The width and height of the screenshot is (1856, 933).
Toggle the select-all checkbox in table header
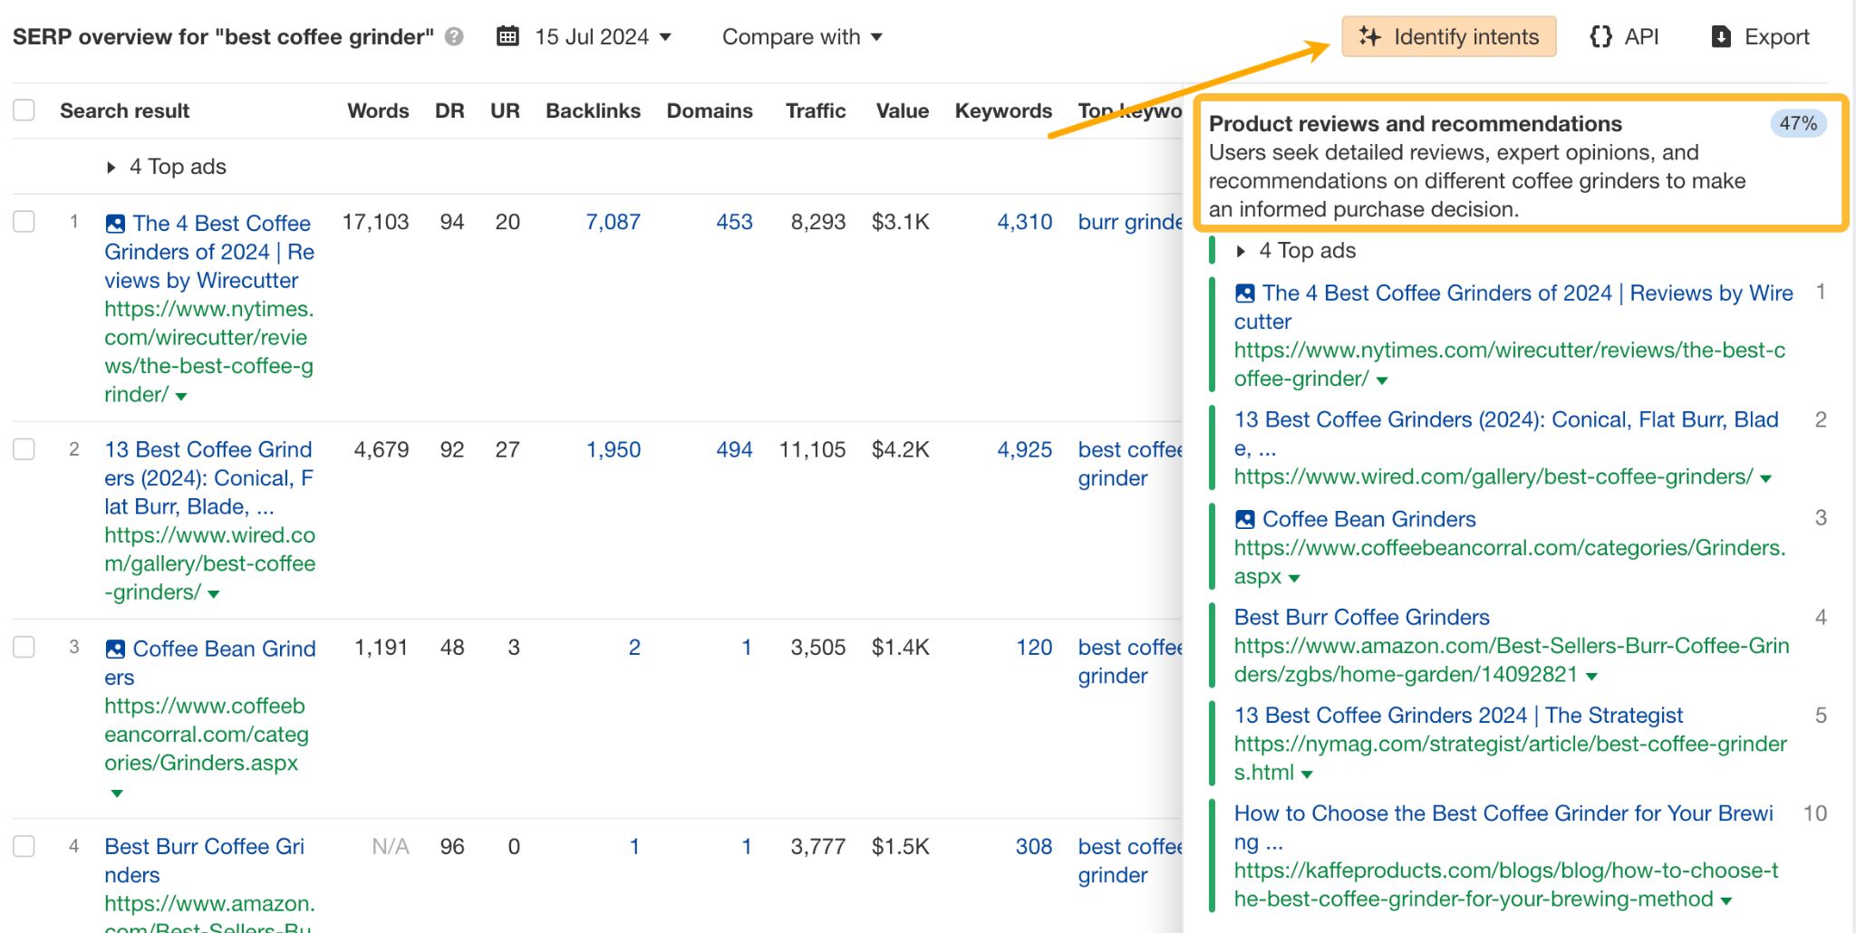pyautogui.click(x=24, y=109)
